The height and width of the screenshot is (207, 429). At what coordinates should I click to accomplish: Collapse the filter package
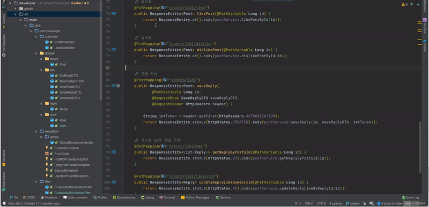36,181
